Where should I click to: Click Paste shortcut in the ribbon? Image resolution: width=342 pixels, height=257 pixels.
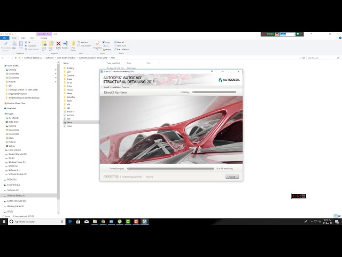(32, 49)
